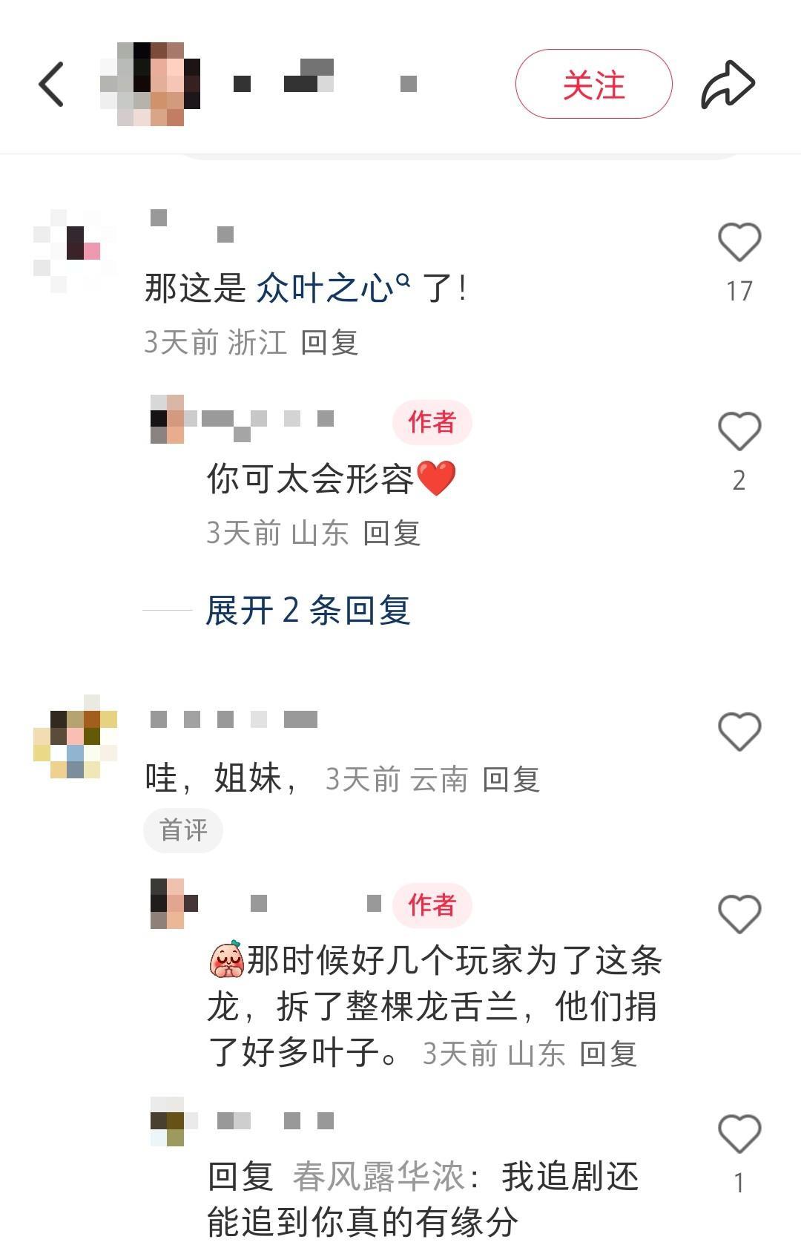
Task: Follow the post author with 关注
Action: click(x=594, y=84)
